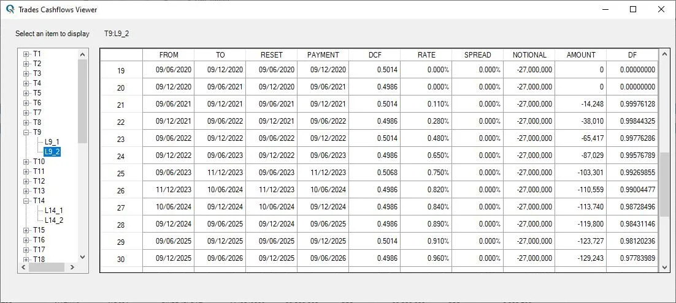
Task: Click the tree scroll right arrow
Action: 72,267
